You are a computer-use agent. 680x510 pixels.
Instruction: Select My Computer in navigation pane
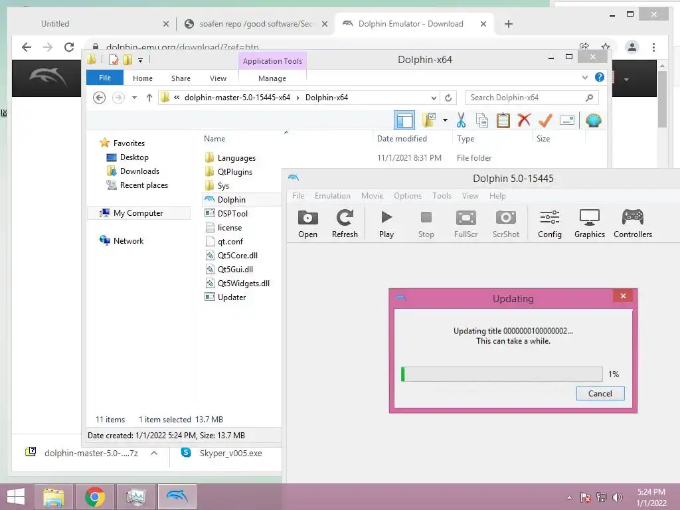click(x=138, y=213)
